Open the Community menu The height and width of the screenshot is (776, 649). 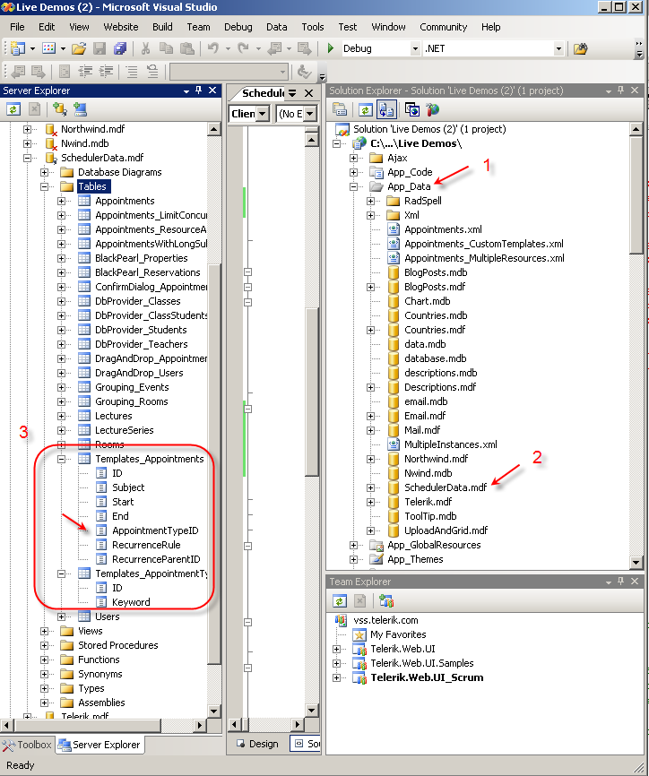[x=444, y=27]
